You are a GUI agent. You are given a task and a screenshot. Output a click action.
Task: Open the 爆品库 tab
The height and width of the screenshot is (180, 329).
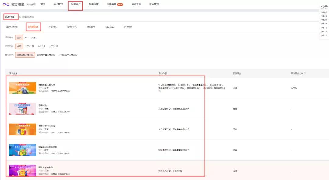click(x=110, y=27)
